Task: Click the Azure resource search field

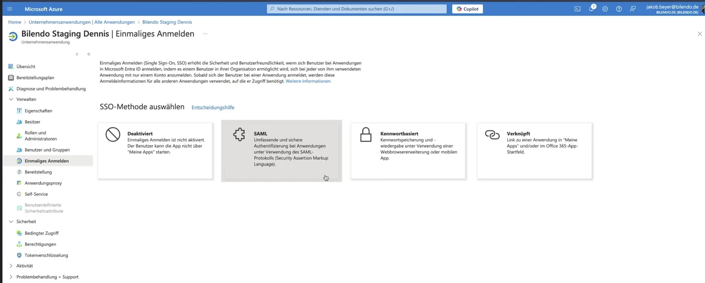Action: pos(356,9)
